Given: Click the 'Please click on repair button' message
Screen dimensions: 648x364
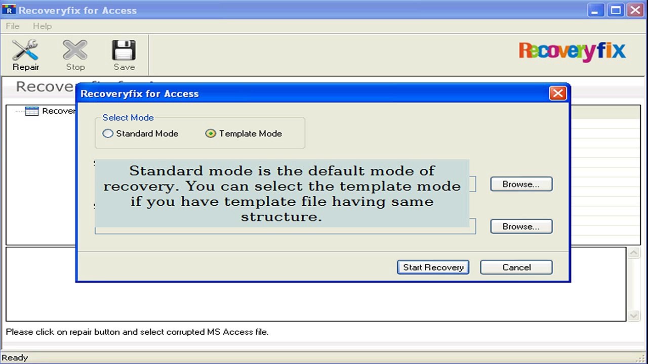Looking at the screenshot, I should [137, 332].
